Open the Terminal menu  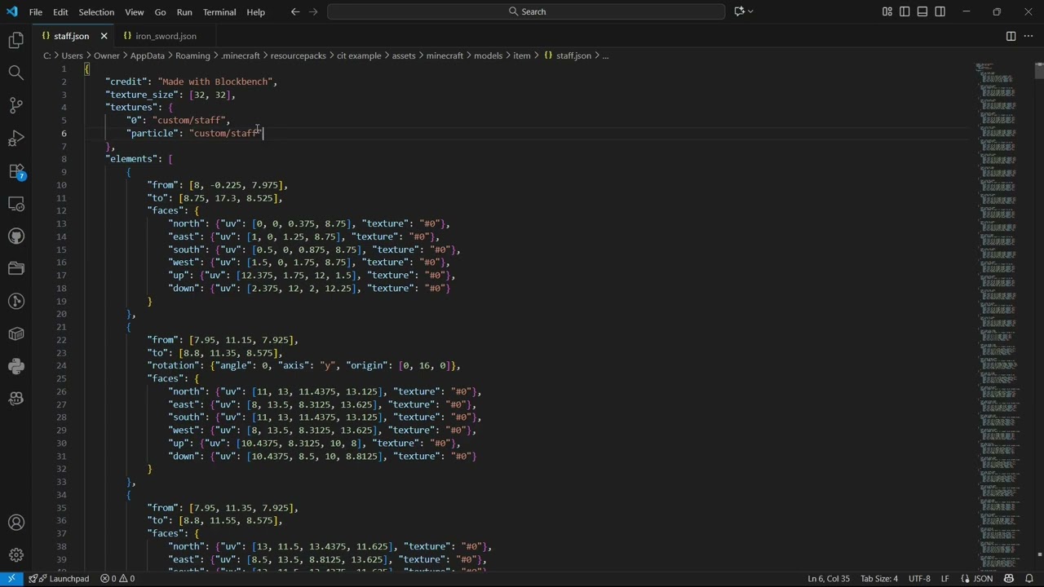219,11
